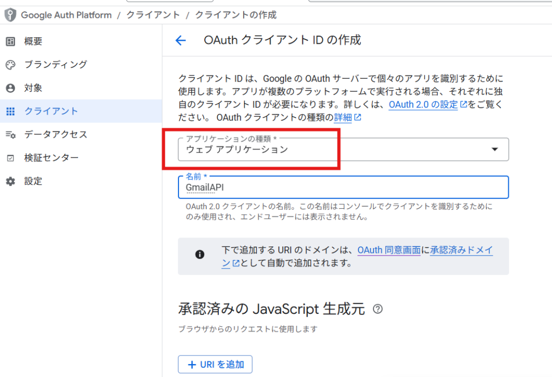
Task: Click the 名前 input field containing GmailAPI
Action: [343, 187]
